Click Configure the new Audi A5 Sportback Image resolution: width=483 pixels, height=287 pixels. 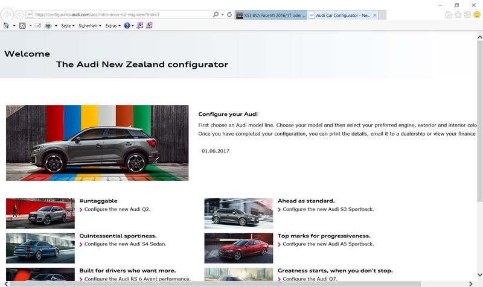click(328, 244)
